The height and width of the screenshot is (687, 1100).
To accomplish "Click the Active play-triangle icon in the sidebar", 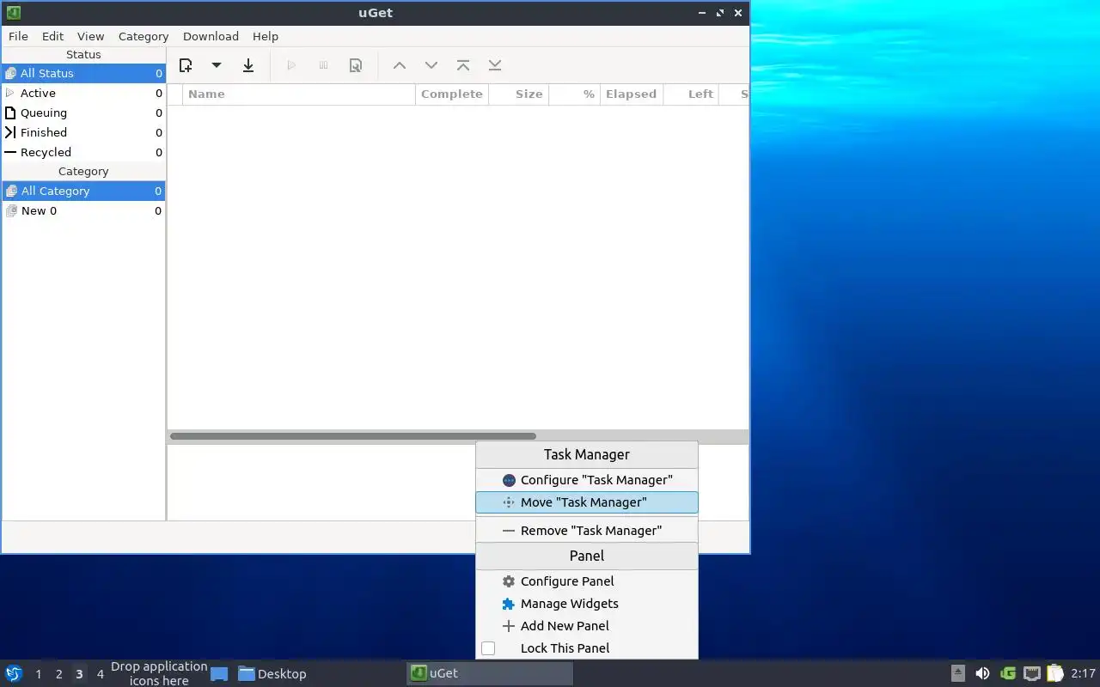I will tap(10, 93).
